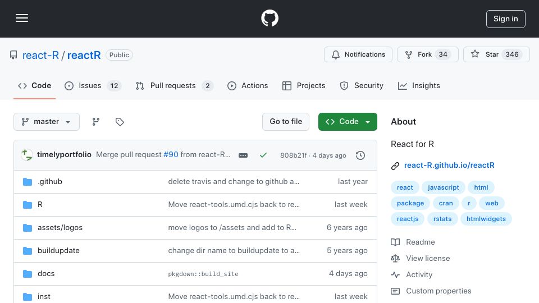The height and width of the screenshot is (303, 539).
Task: Open the Issues tab
Action: pyautogui.click(x=93, y=85)
